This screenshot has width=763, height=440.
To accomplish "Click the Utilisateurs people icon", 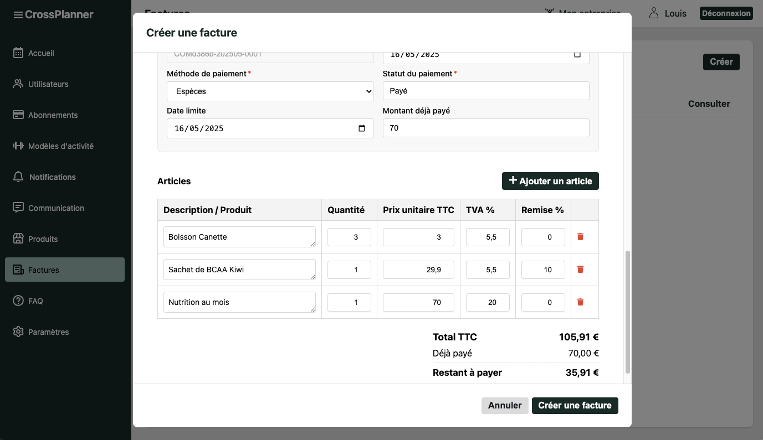I will click(x=18, y=84).
